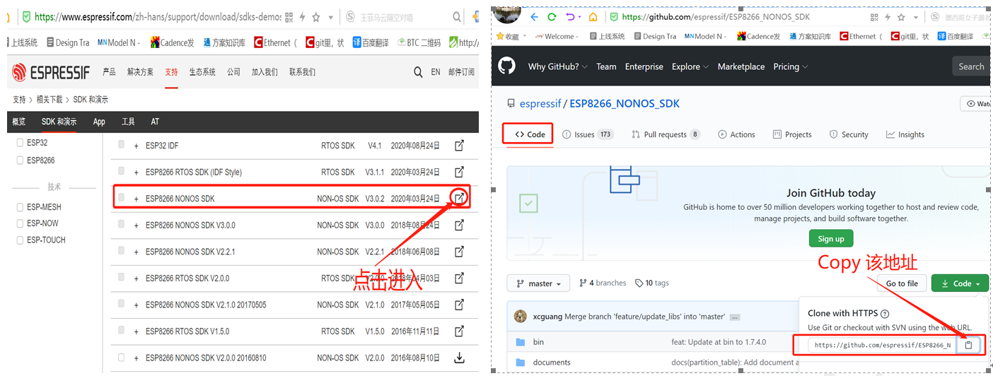Open external link for ESP32 IDF row

(459, 146)
